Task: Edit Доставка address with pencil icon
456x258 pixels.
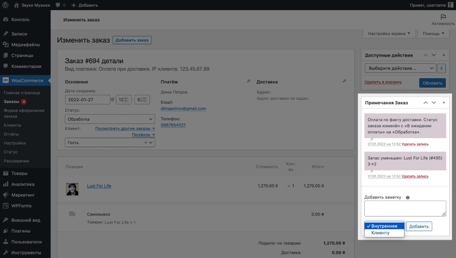Action: [344, 81]
